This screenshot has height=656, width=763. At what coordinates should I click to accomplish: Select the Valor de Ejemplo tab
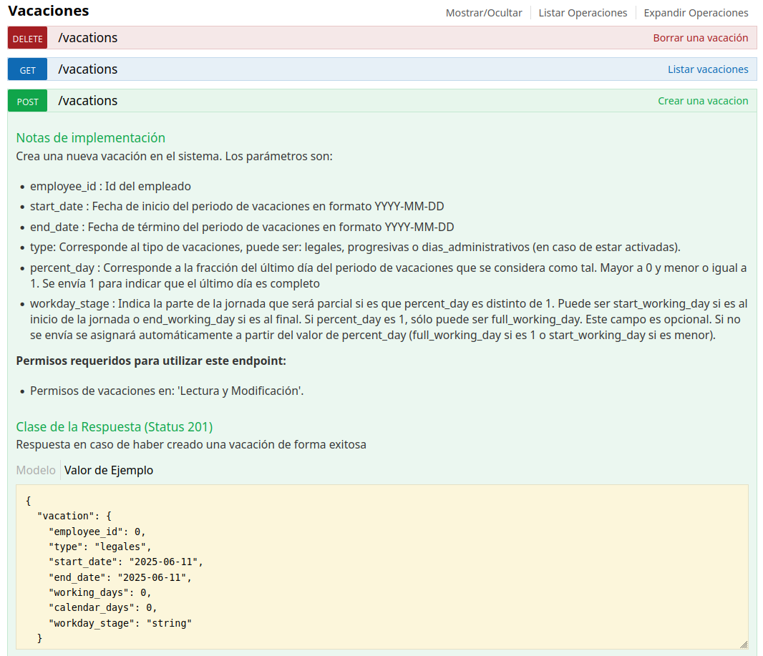point(109,470)
